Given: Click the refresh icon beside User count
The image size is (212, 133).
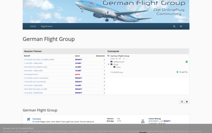Looking at the screenshot, I should click(x=124, y=59).
